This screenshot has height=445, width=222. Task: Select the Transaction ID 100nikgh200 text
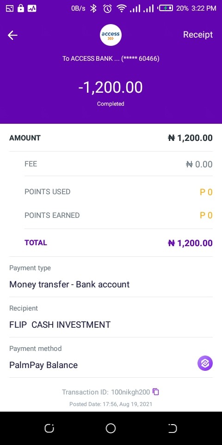[106, 392]
